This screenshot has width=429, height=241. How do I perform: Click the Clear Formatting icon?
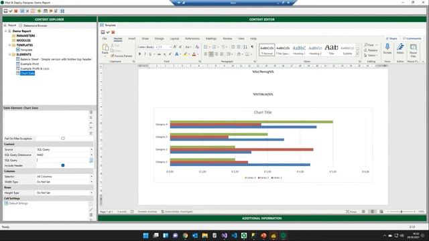(x=197, y=47)
